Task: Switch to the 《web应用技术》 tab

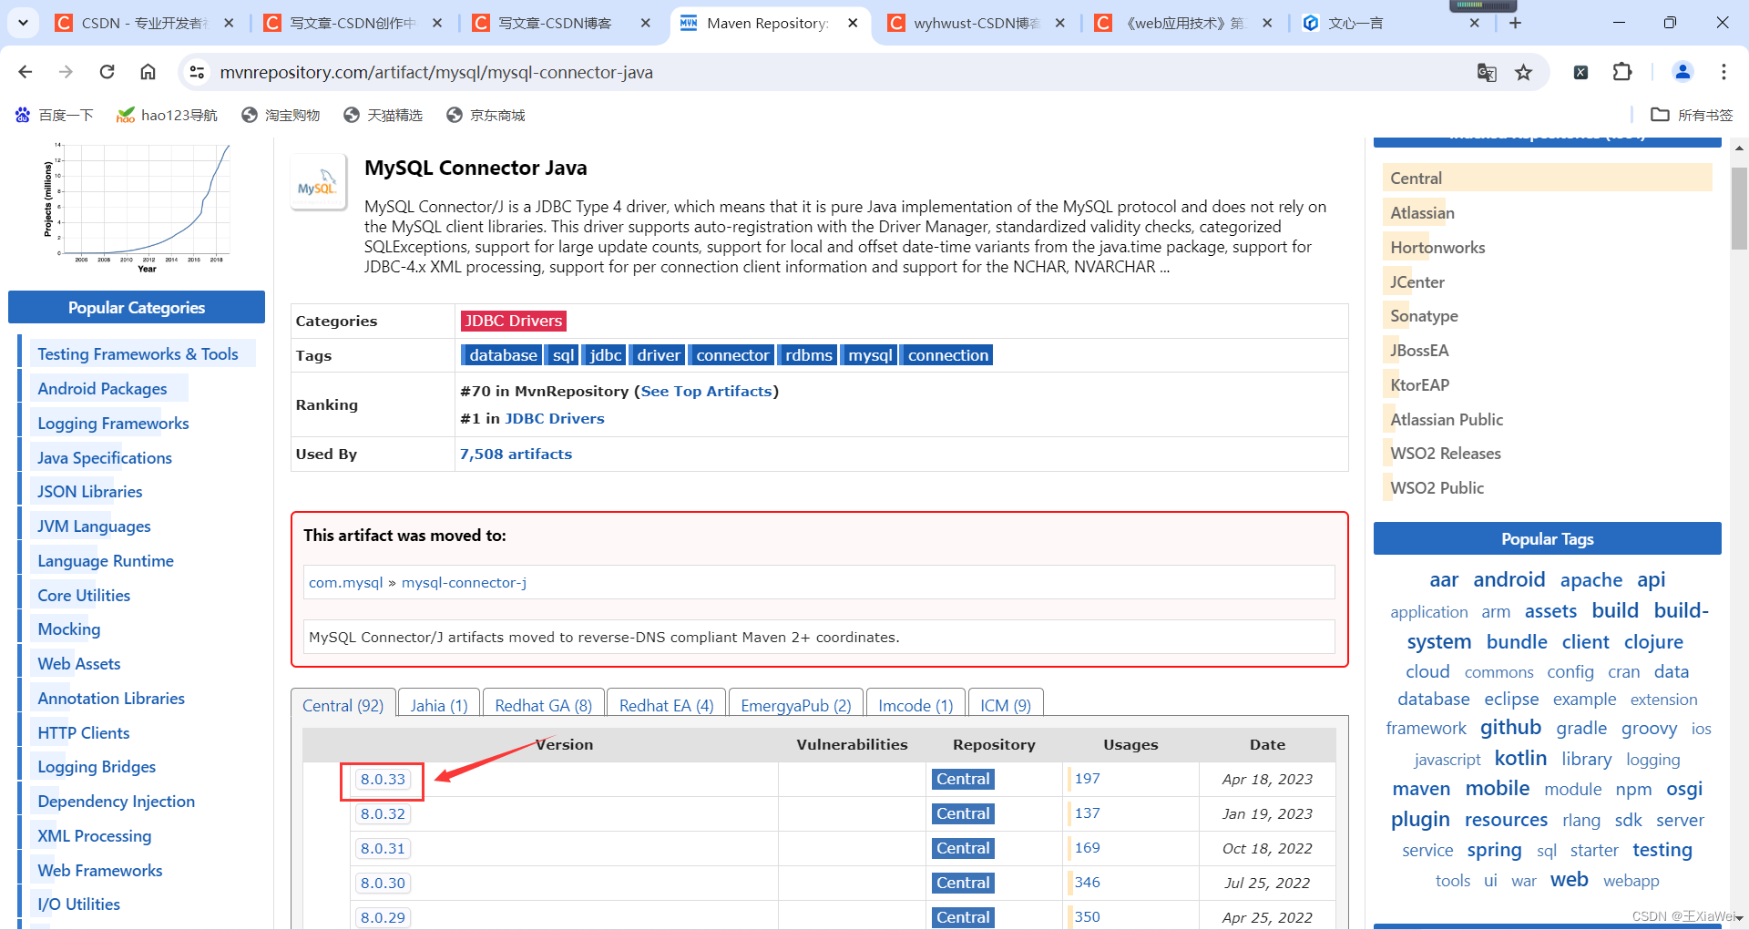Action: (x=1184, y=23)
